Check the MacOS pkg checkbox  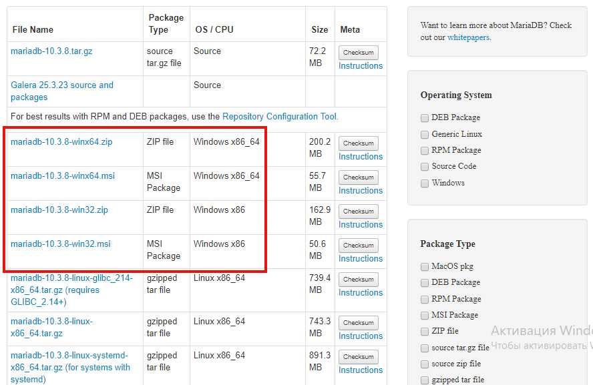click(x=425, y=266)
